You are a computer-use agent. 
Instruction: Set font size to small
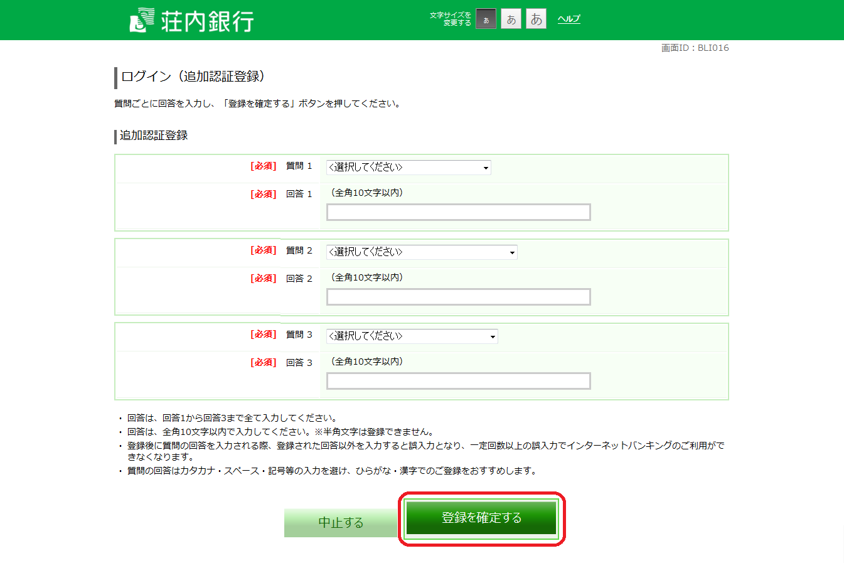point(486,19)
